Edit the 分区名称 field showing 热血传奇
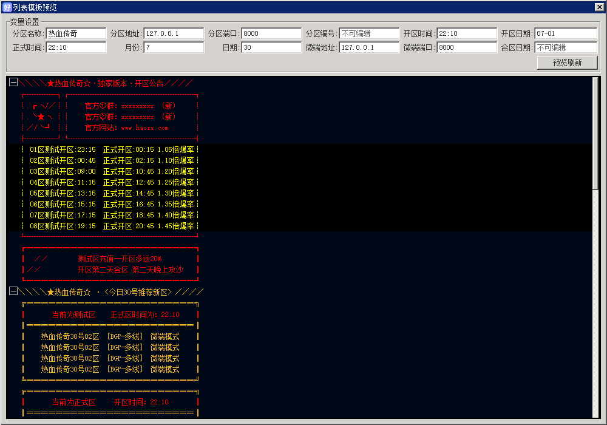Screen dimensions: 607x425 coord(76,33)
